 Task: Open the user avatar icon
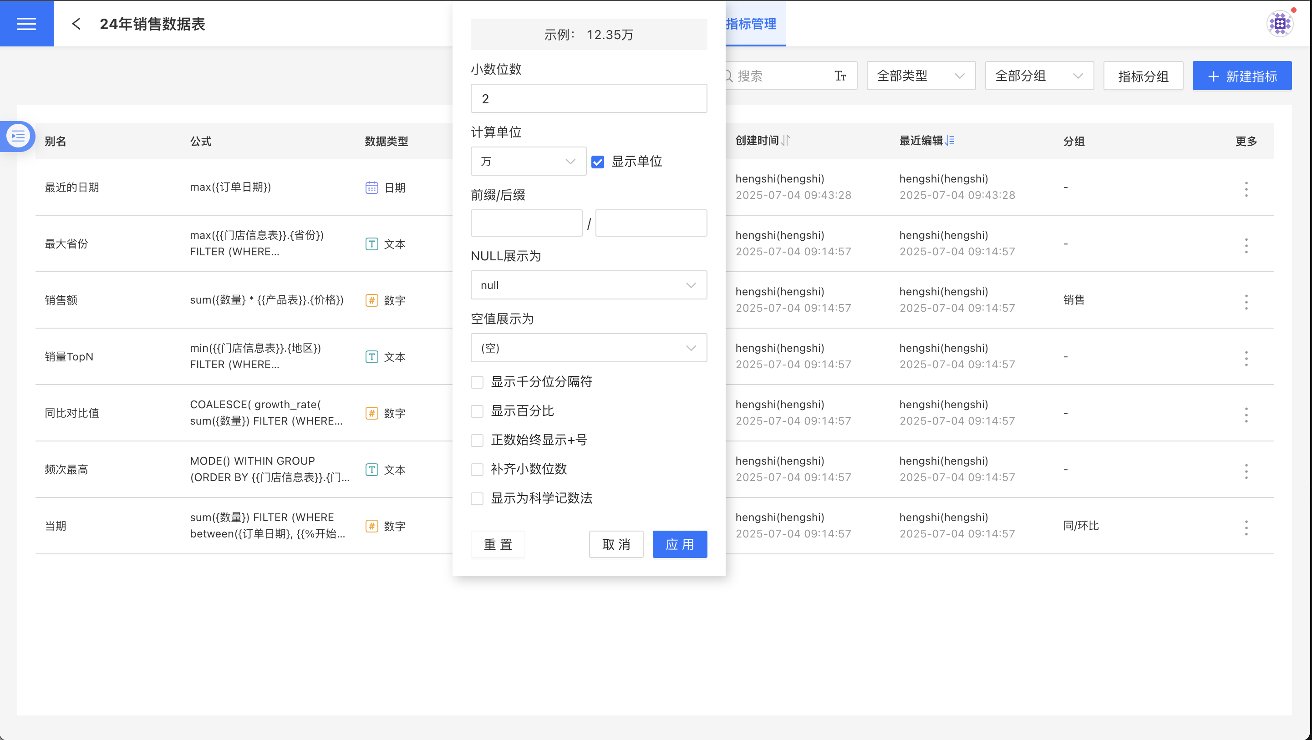tap(1279, 24)
